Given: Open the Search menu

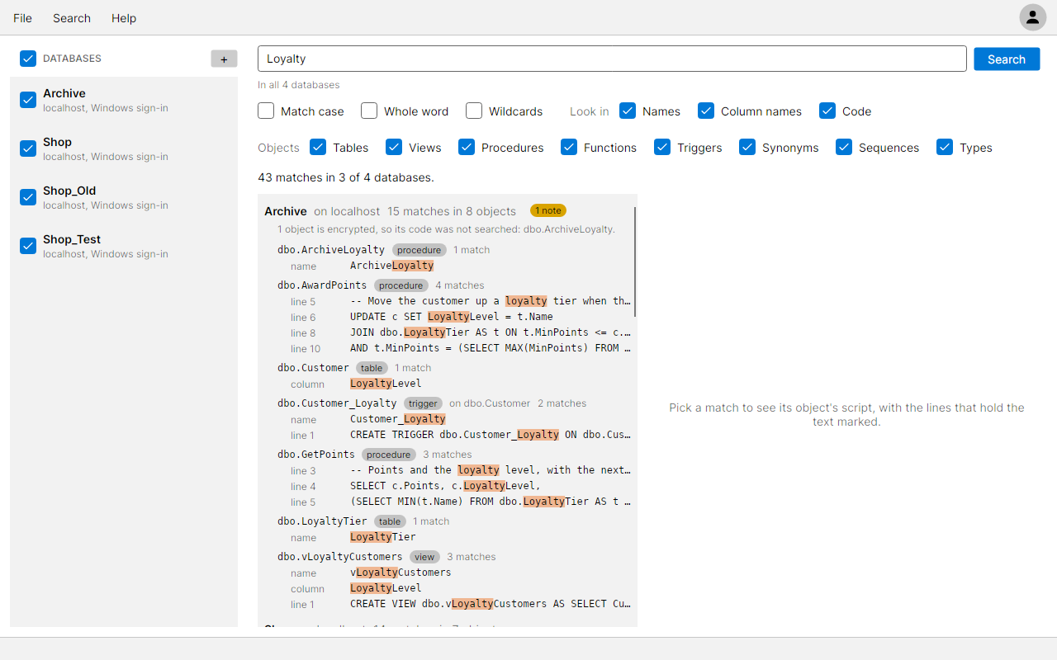Looking at the screenshot, I should 72,18.
